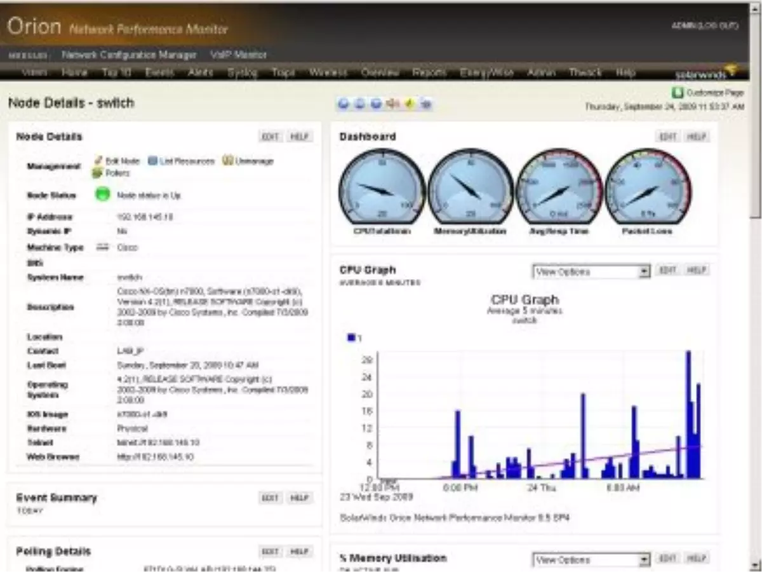Viewport: 762px width, 572px height.
Task: Open View Options for % Memory Utilisation
Action: point(644,560)
